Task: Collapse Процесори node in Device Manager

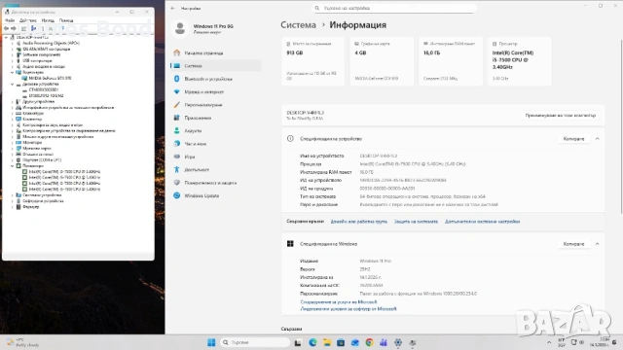Action: click(x=13, y=166)
